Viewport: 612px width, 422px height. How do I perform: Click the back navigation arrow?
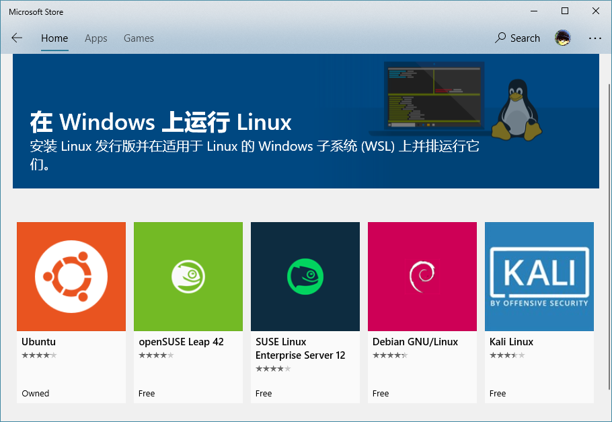pos(17,38)
